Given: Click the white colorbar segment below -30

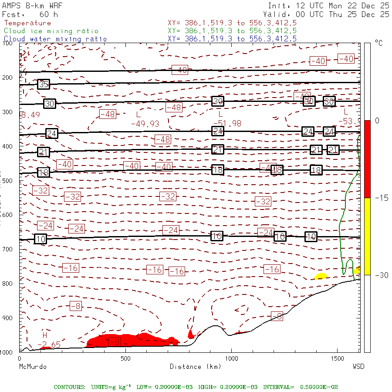Looking at the screenshot, I should pos(367,314).
